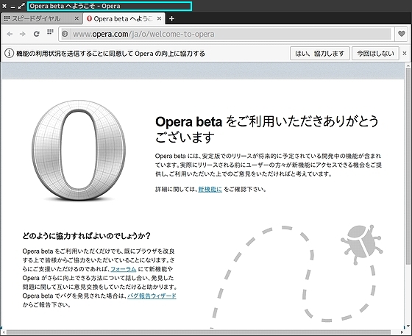Click the large Opera O logo
412x336 pixels.
coord(78,150)
